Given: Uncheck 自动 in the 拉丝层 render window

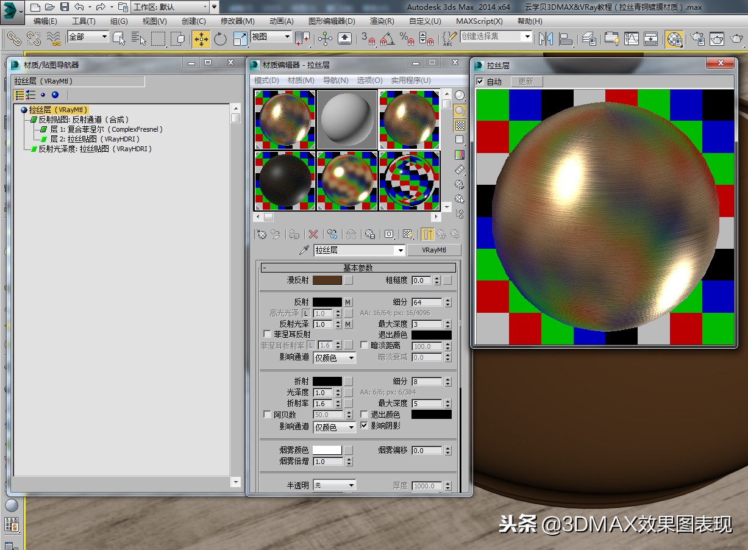Looking at the screenshot, I should [480, 81].
